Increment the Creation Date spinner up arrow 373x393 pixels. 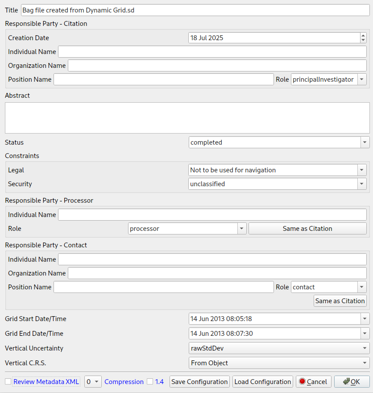pyautogui.click(x=363, y=36)
